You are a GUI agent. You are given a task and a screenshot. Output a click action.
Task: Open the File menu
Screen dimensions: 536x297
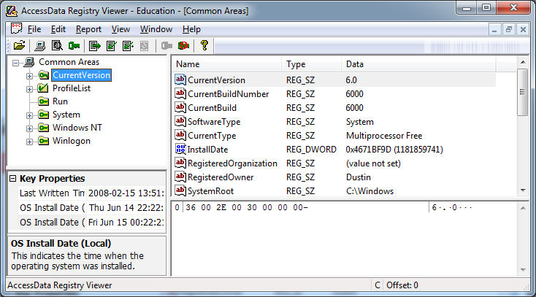click(x=34, y=29)
